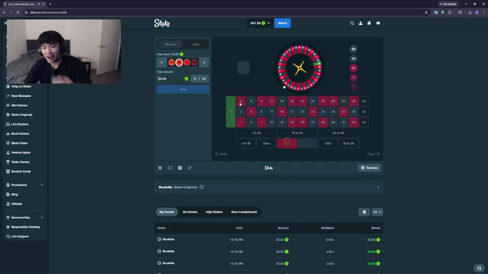Image resolution: width=488 pixels, height=274 pixels.
Task: Open the rows-per-page 10 dropdown
Action: tap(377, 212)
